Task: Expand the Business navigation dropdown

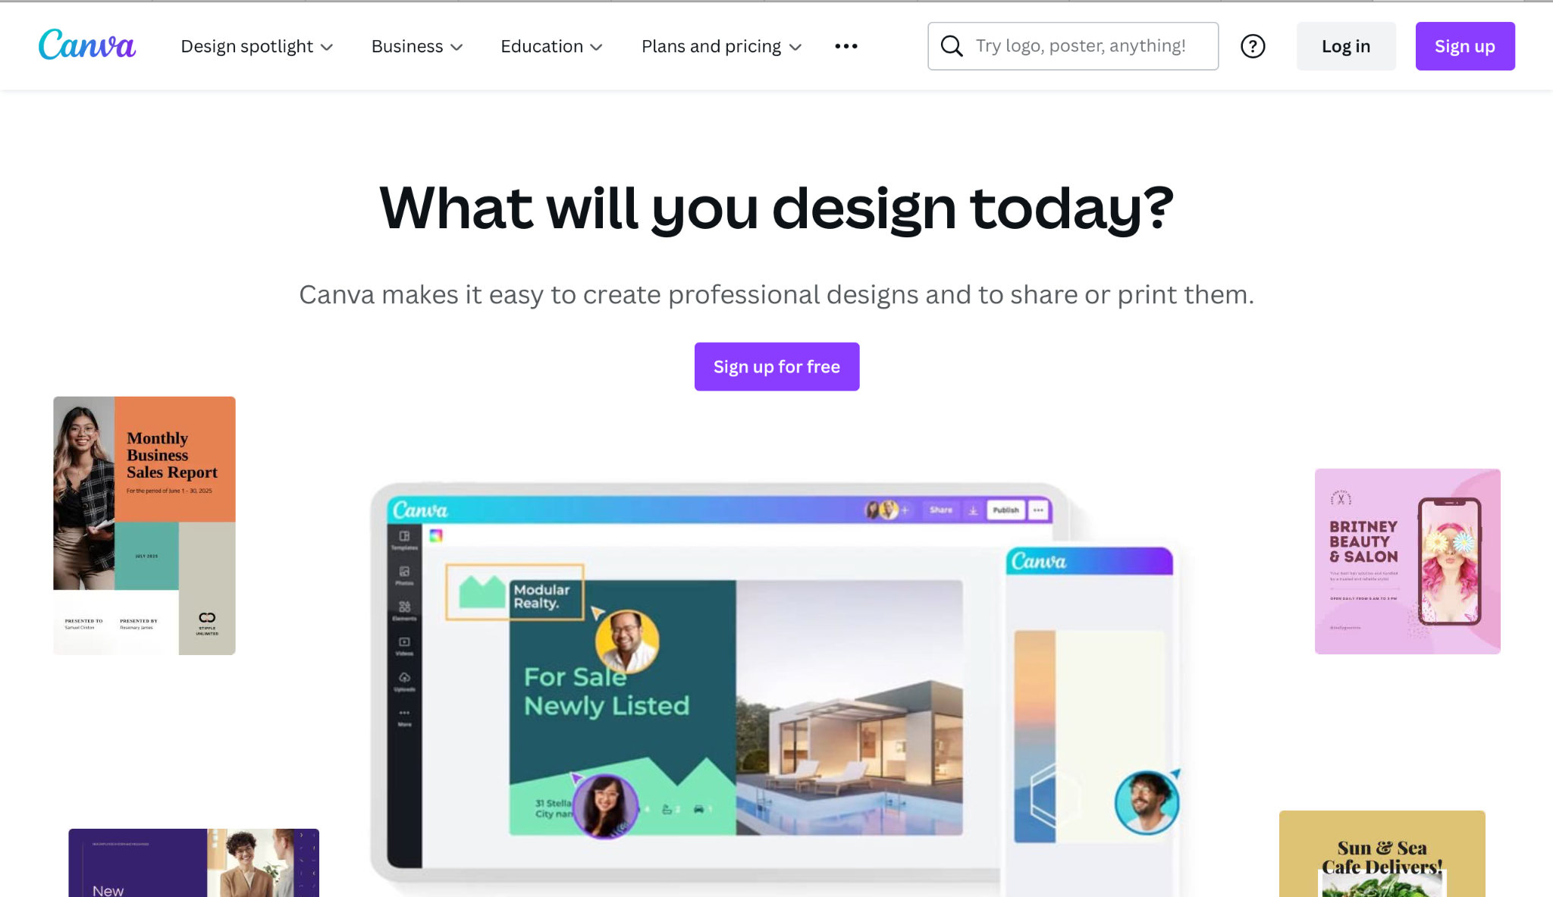Action: 416,46
